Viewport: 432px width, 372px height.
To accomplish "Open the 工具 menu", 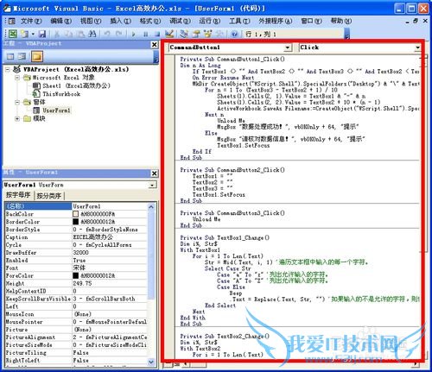I will coord(239,21).
